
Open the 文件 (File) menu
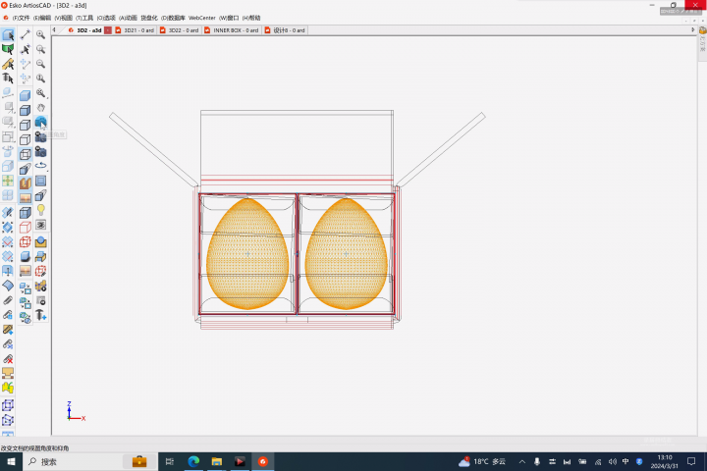pos(21,18)
